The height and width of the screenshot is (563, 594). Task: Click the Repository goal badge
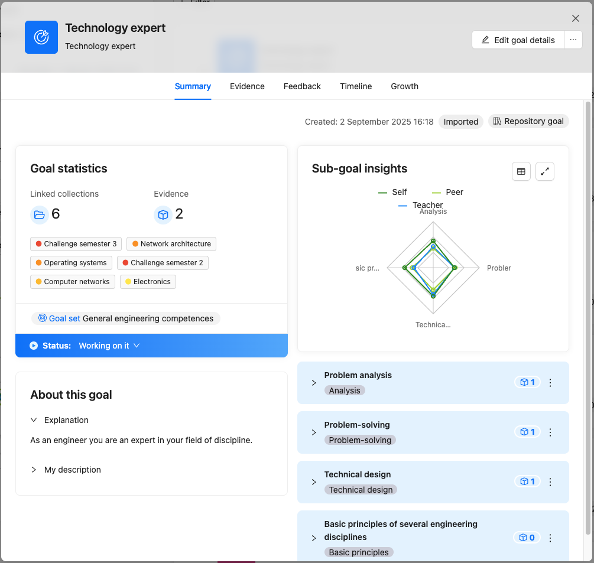coord(528,121)
